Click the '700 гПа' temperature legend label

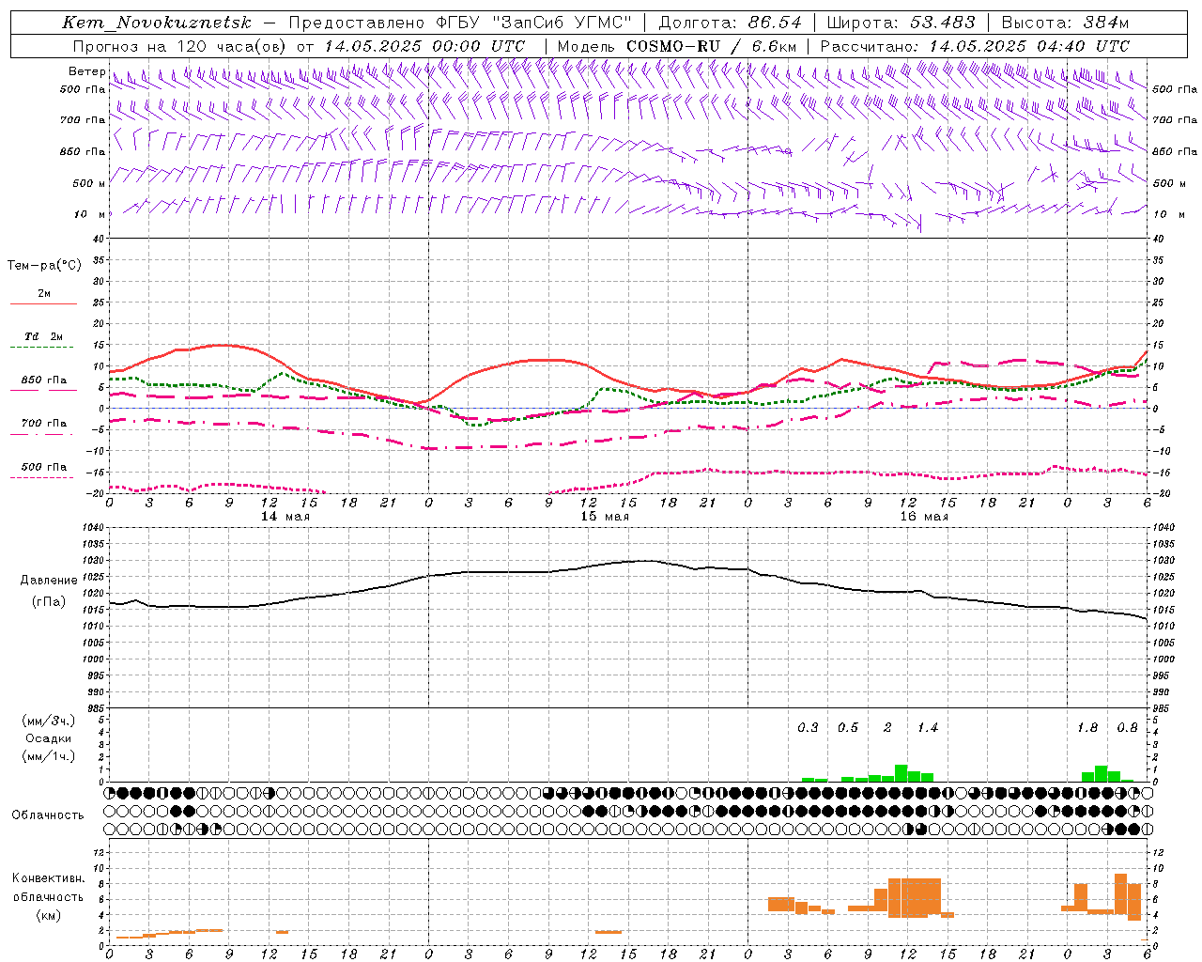(44, 423)
